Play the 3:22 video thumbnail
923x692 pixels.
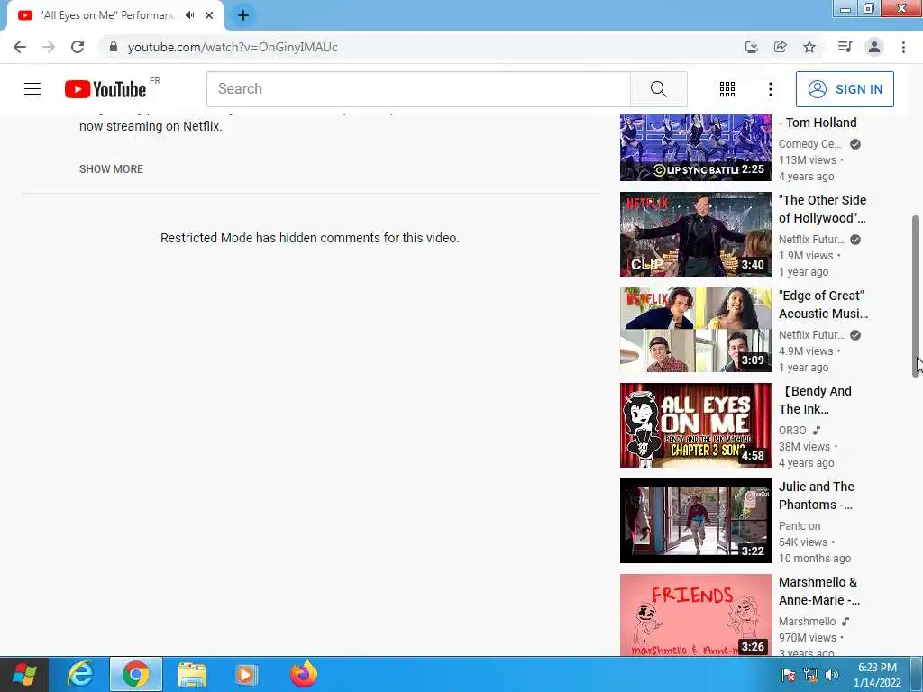(695, 521)
